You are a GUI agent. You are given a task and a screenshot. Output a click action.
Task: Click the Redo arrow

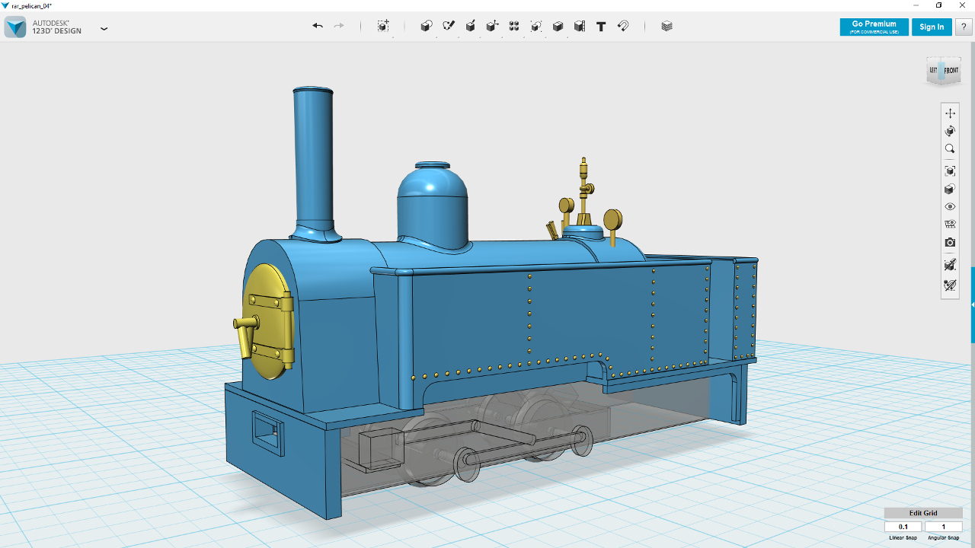[x=339, y=26]
